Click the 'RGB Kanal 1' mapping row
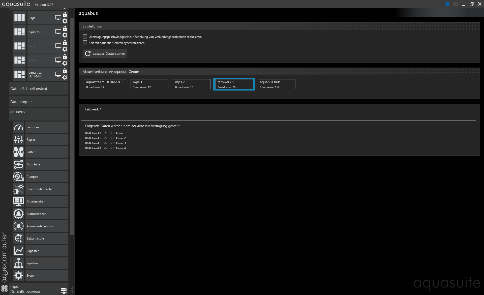This screenshot has width=484, height=295. coord(105,133)
